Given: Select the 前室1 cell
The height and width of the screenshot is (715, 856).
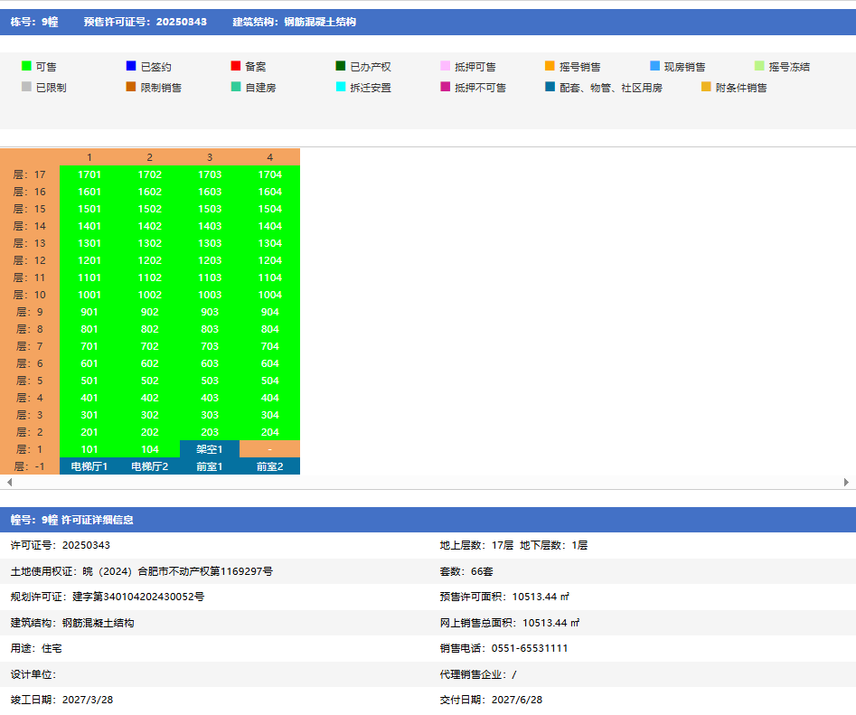Looking at the screenshot, I should coord(210,466).
